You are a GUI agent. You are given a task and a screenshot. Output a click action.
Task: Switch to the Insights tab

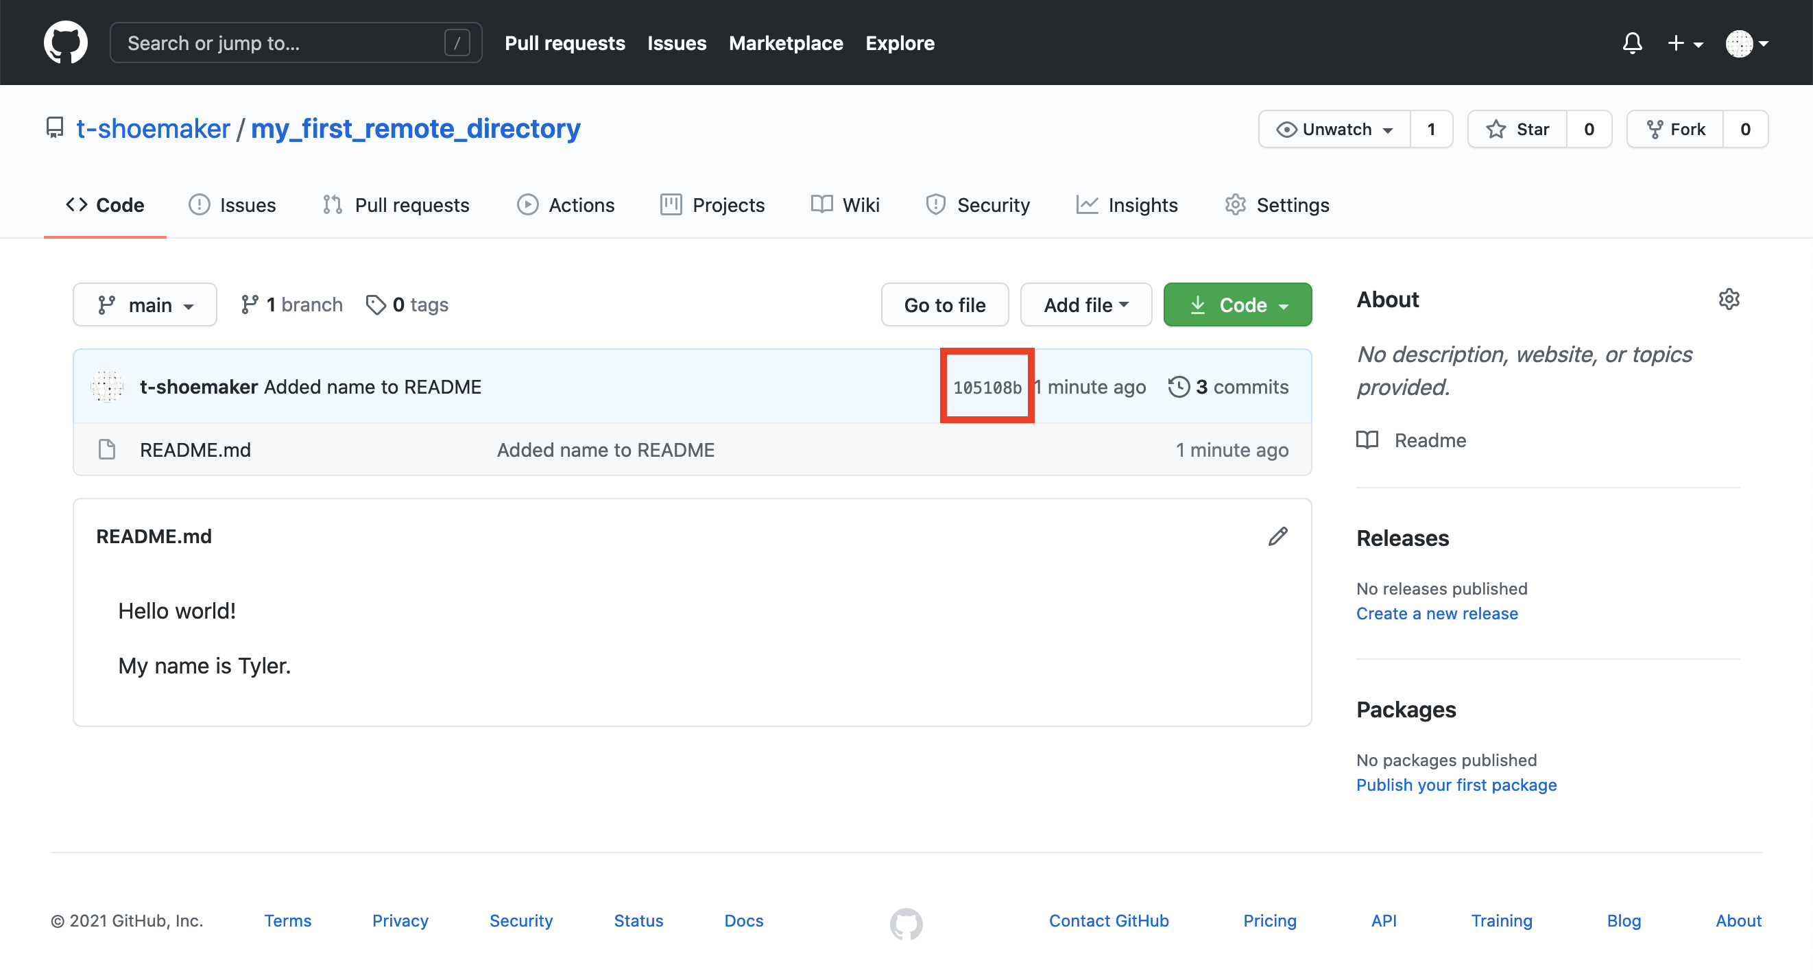click(1127, 205)
